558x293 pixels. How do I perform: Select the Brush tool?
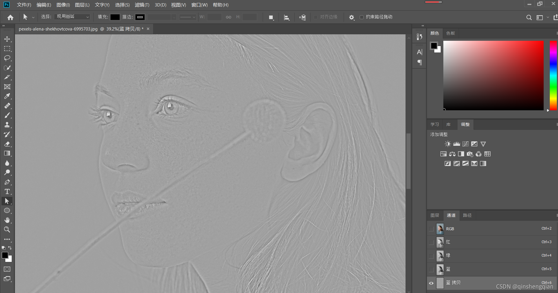(x=7, y=115)
